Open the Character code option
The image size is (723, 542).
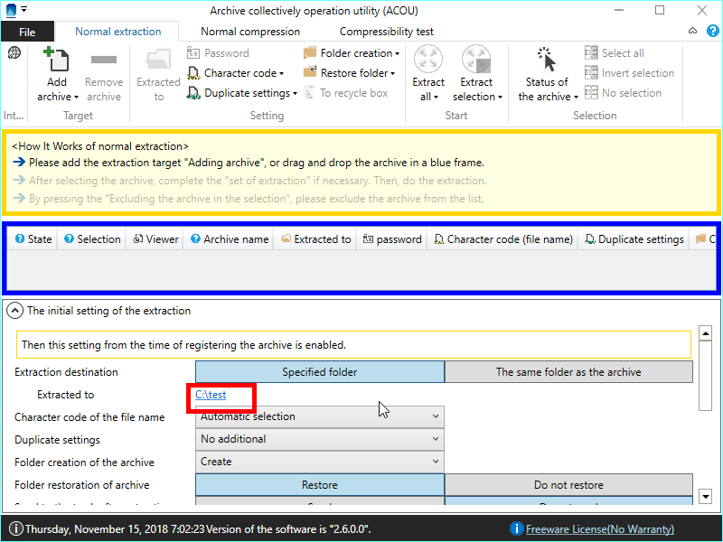[x=237, y=73]
